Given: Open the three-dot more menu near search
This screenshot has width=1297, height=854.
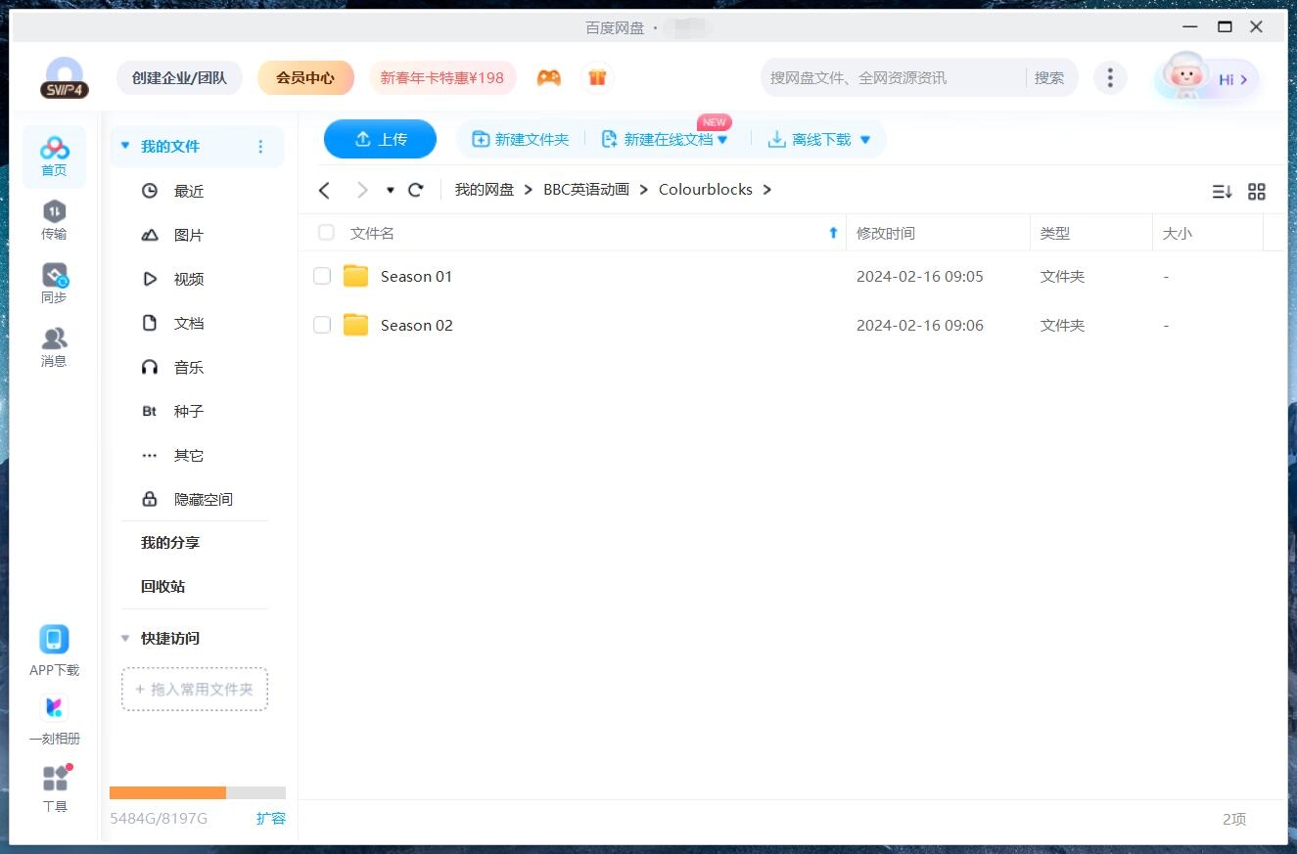Looking at the screenshot, I should click(1109, 77).
